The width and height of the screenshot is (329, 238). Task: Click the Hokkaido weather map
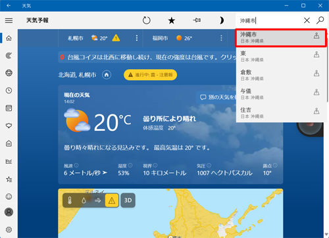(x=170, y=213)
